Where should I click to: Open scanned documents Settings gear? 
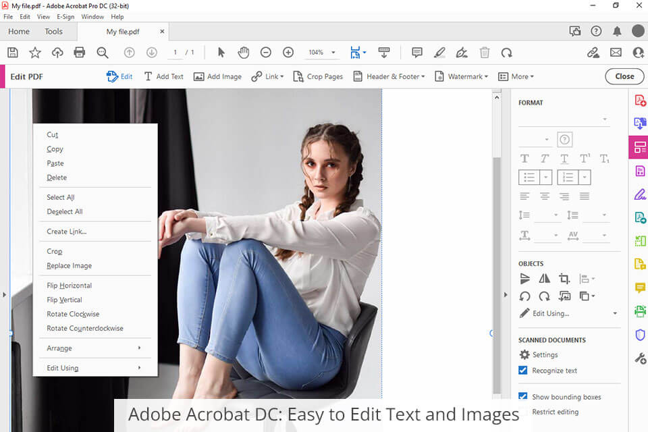coord(524,354)
